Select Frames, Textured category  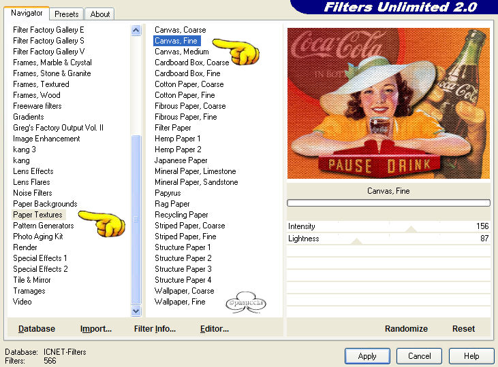coord(41,84)
